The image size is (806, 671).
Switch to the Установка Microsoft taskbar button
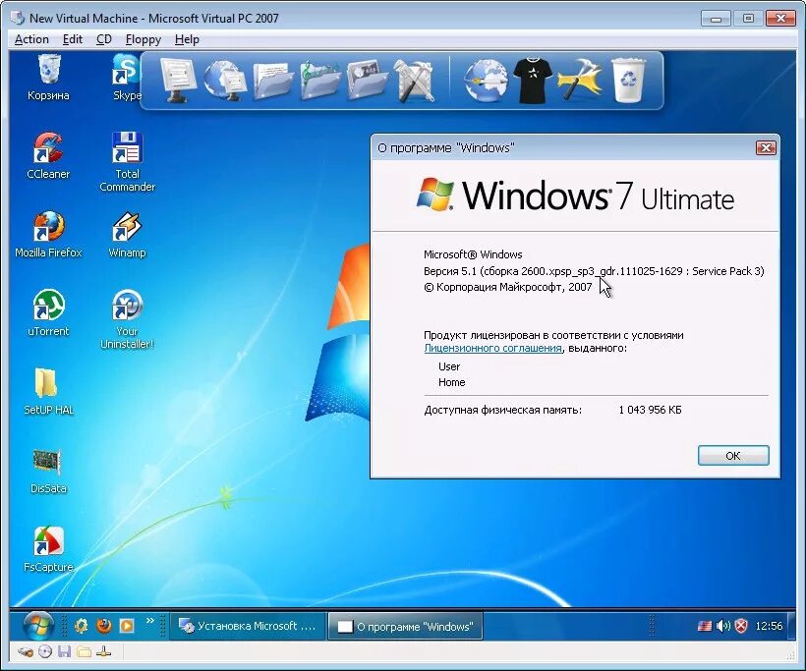(x=248, y=626)
